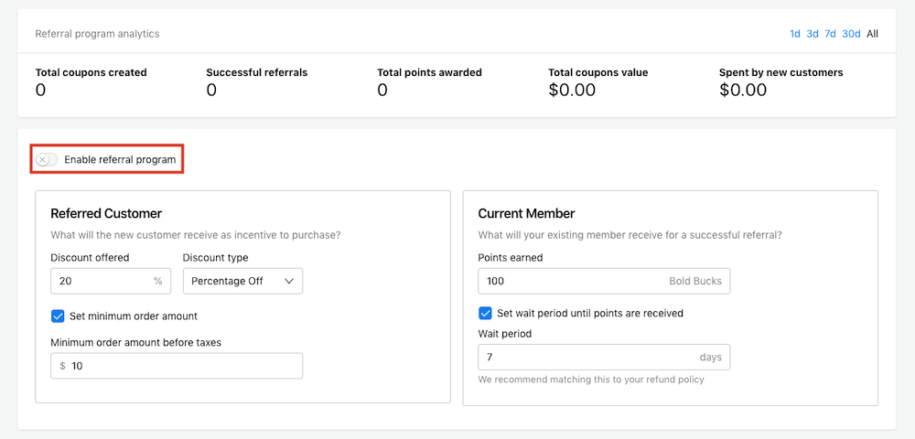Click the Total points awarded value

(x=382, y=90)
